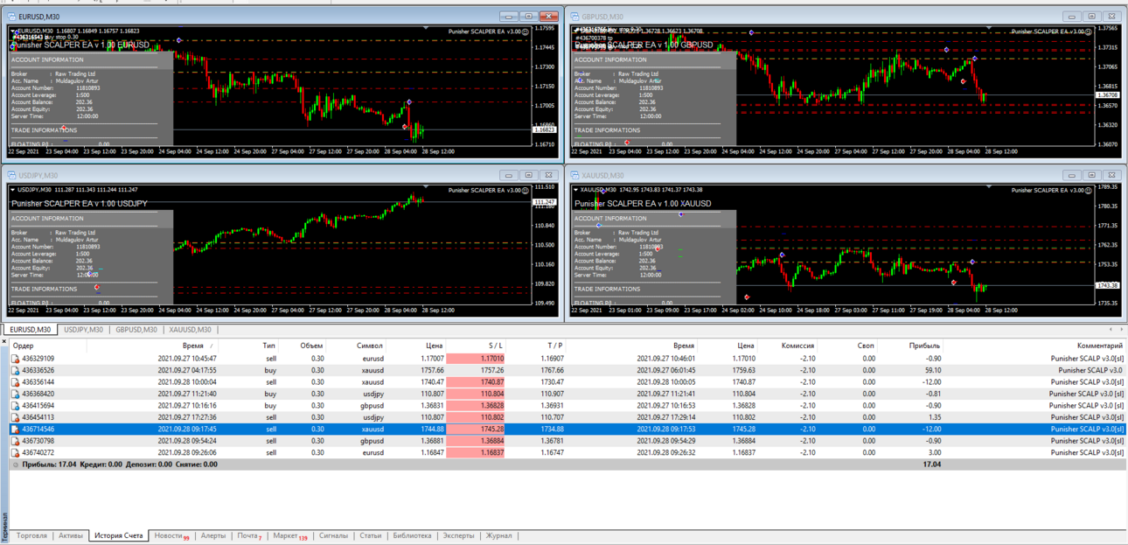Click the EA smiley icon in USDJPY chart
1128x545 pixels.
(x=527, y=190)
